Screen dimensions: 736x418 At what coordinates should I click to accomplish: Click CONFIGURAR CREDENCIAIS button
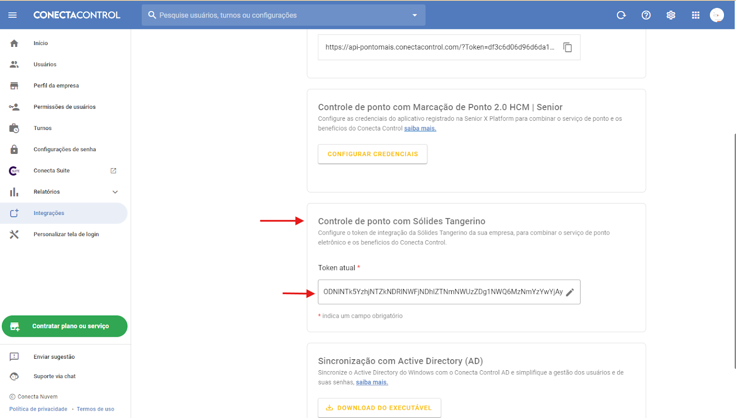pyautogui.click(x=373, y=154)
